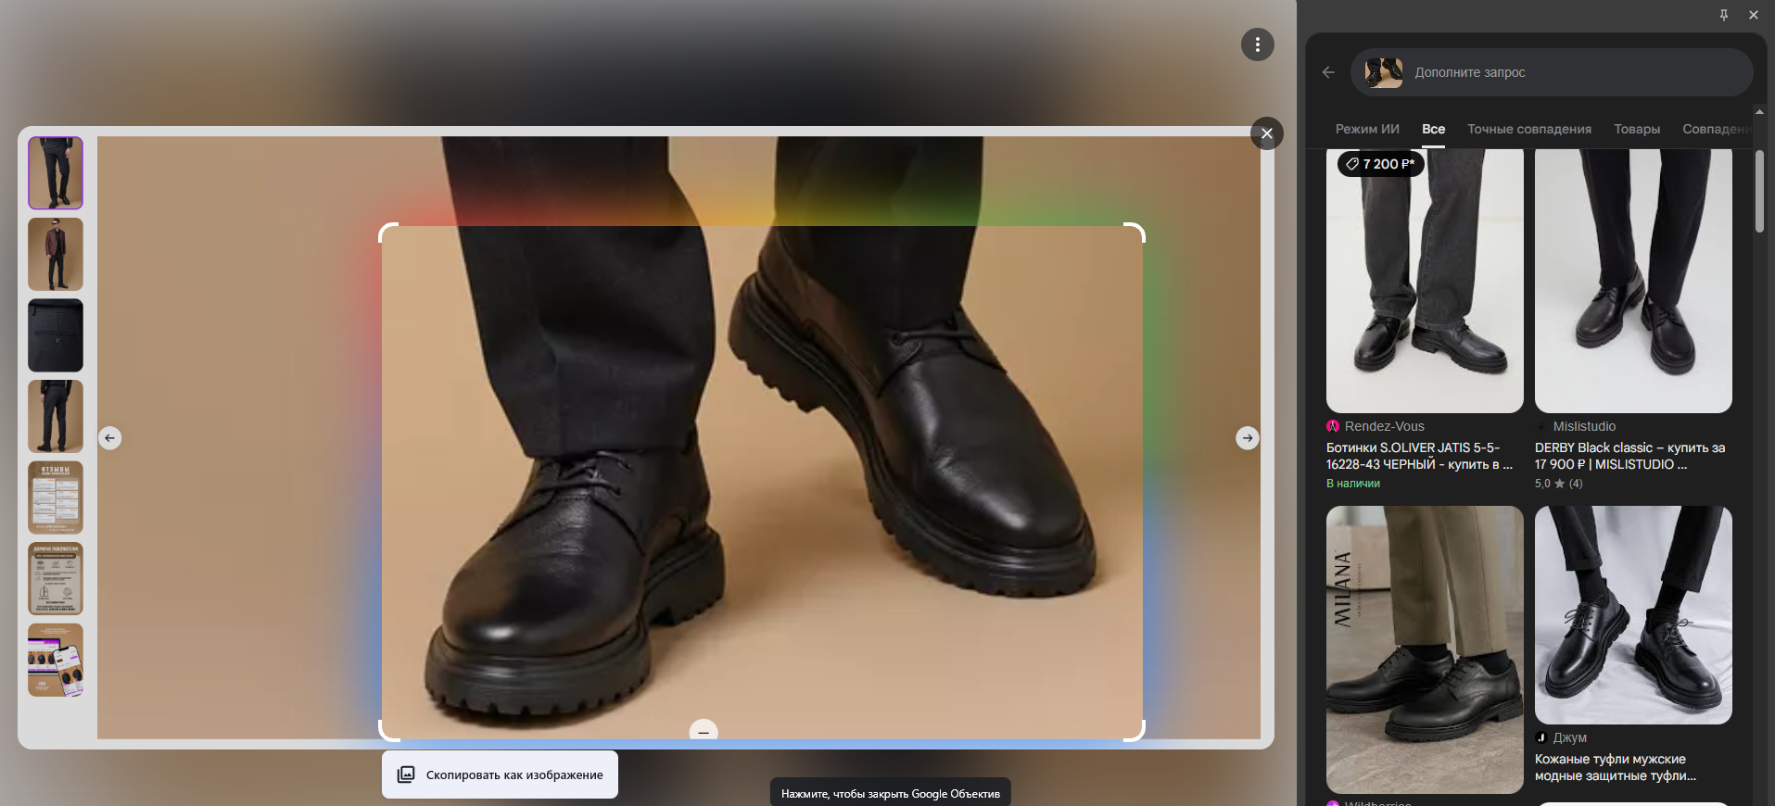Click the 'Ботинки S.OLIVER JATIS' result title

(x=1419, y=456)
